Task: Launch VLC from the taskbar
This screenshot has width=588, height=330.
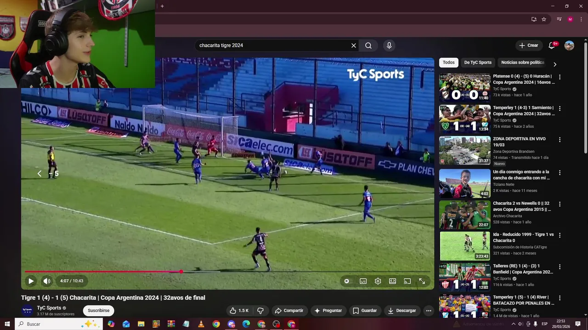Action: (x=201, y=324)
